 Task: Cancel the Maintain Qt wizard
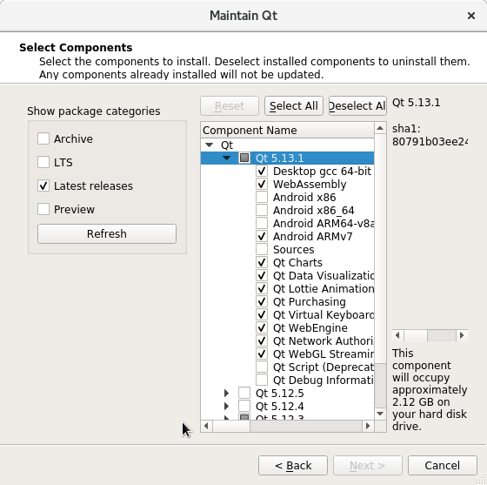(x=443, y=466)
